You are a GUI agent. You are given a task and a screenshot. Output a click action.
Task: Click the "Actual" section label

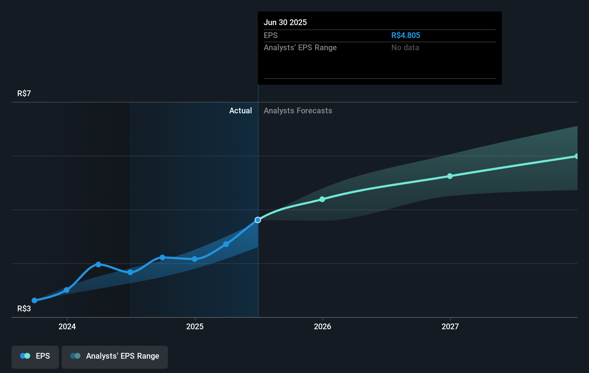point(240,111)
